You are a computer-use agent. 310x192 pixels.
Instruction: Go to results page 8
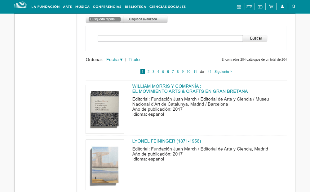click(x=178, y=71)
